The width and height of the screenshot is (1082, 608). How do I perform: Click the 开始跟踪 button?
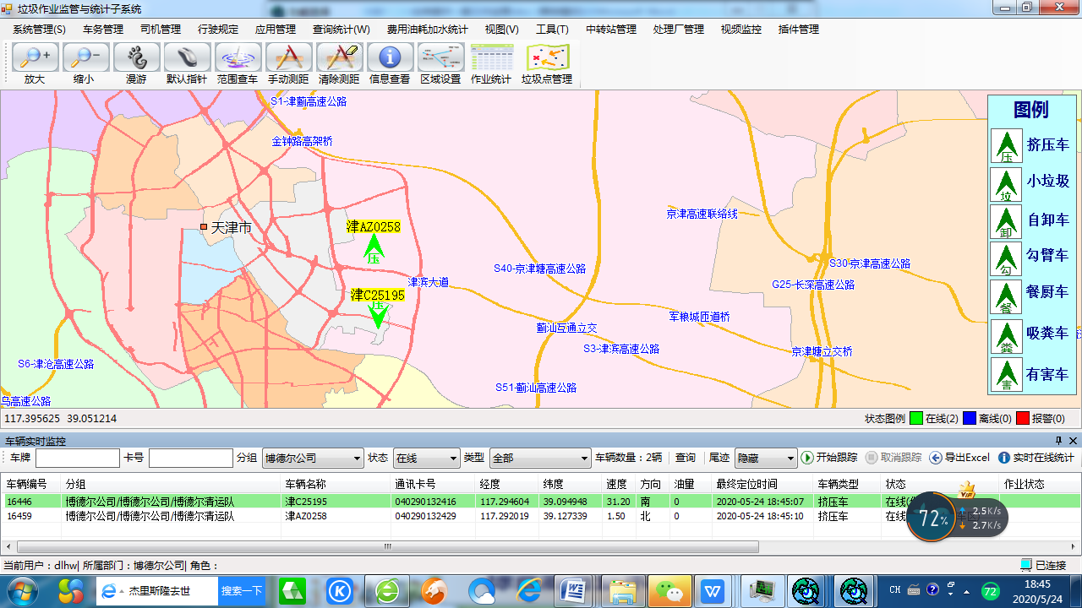point(828,458)
